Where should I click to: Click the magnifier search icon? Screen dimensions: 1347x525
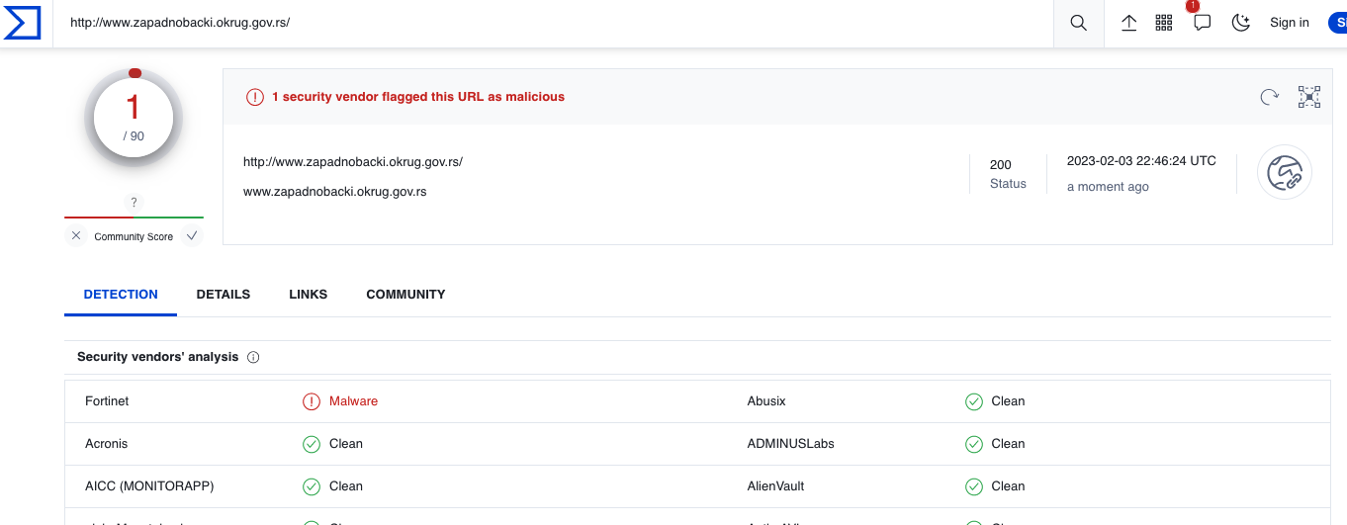(1079, 23)
